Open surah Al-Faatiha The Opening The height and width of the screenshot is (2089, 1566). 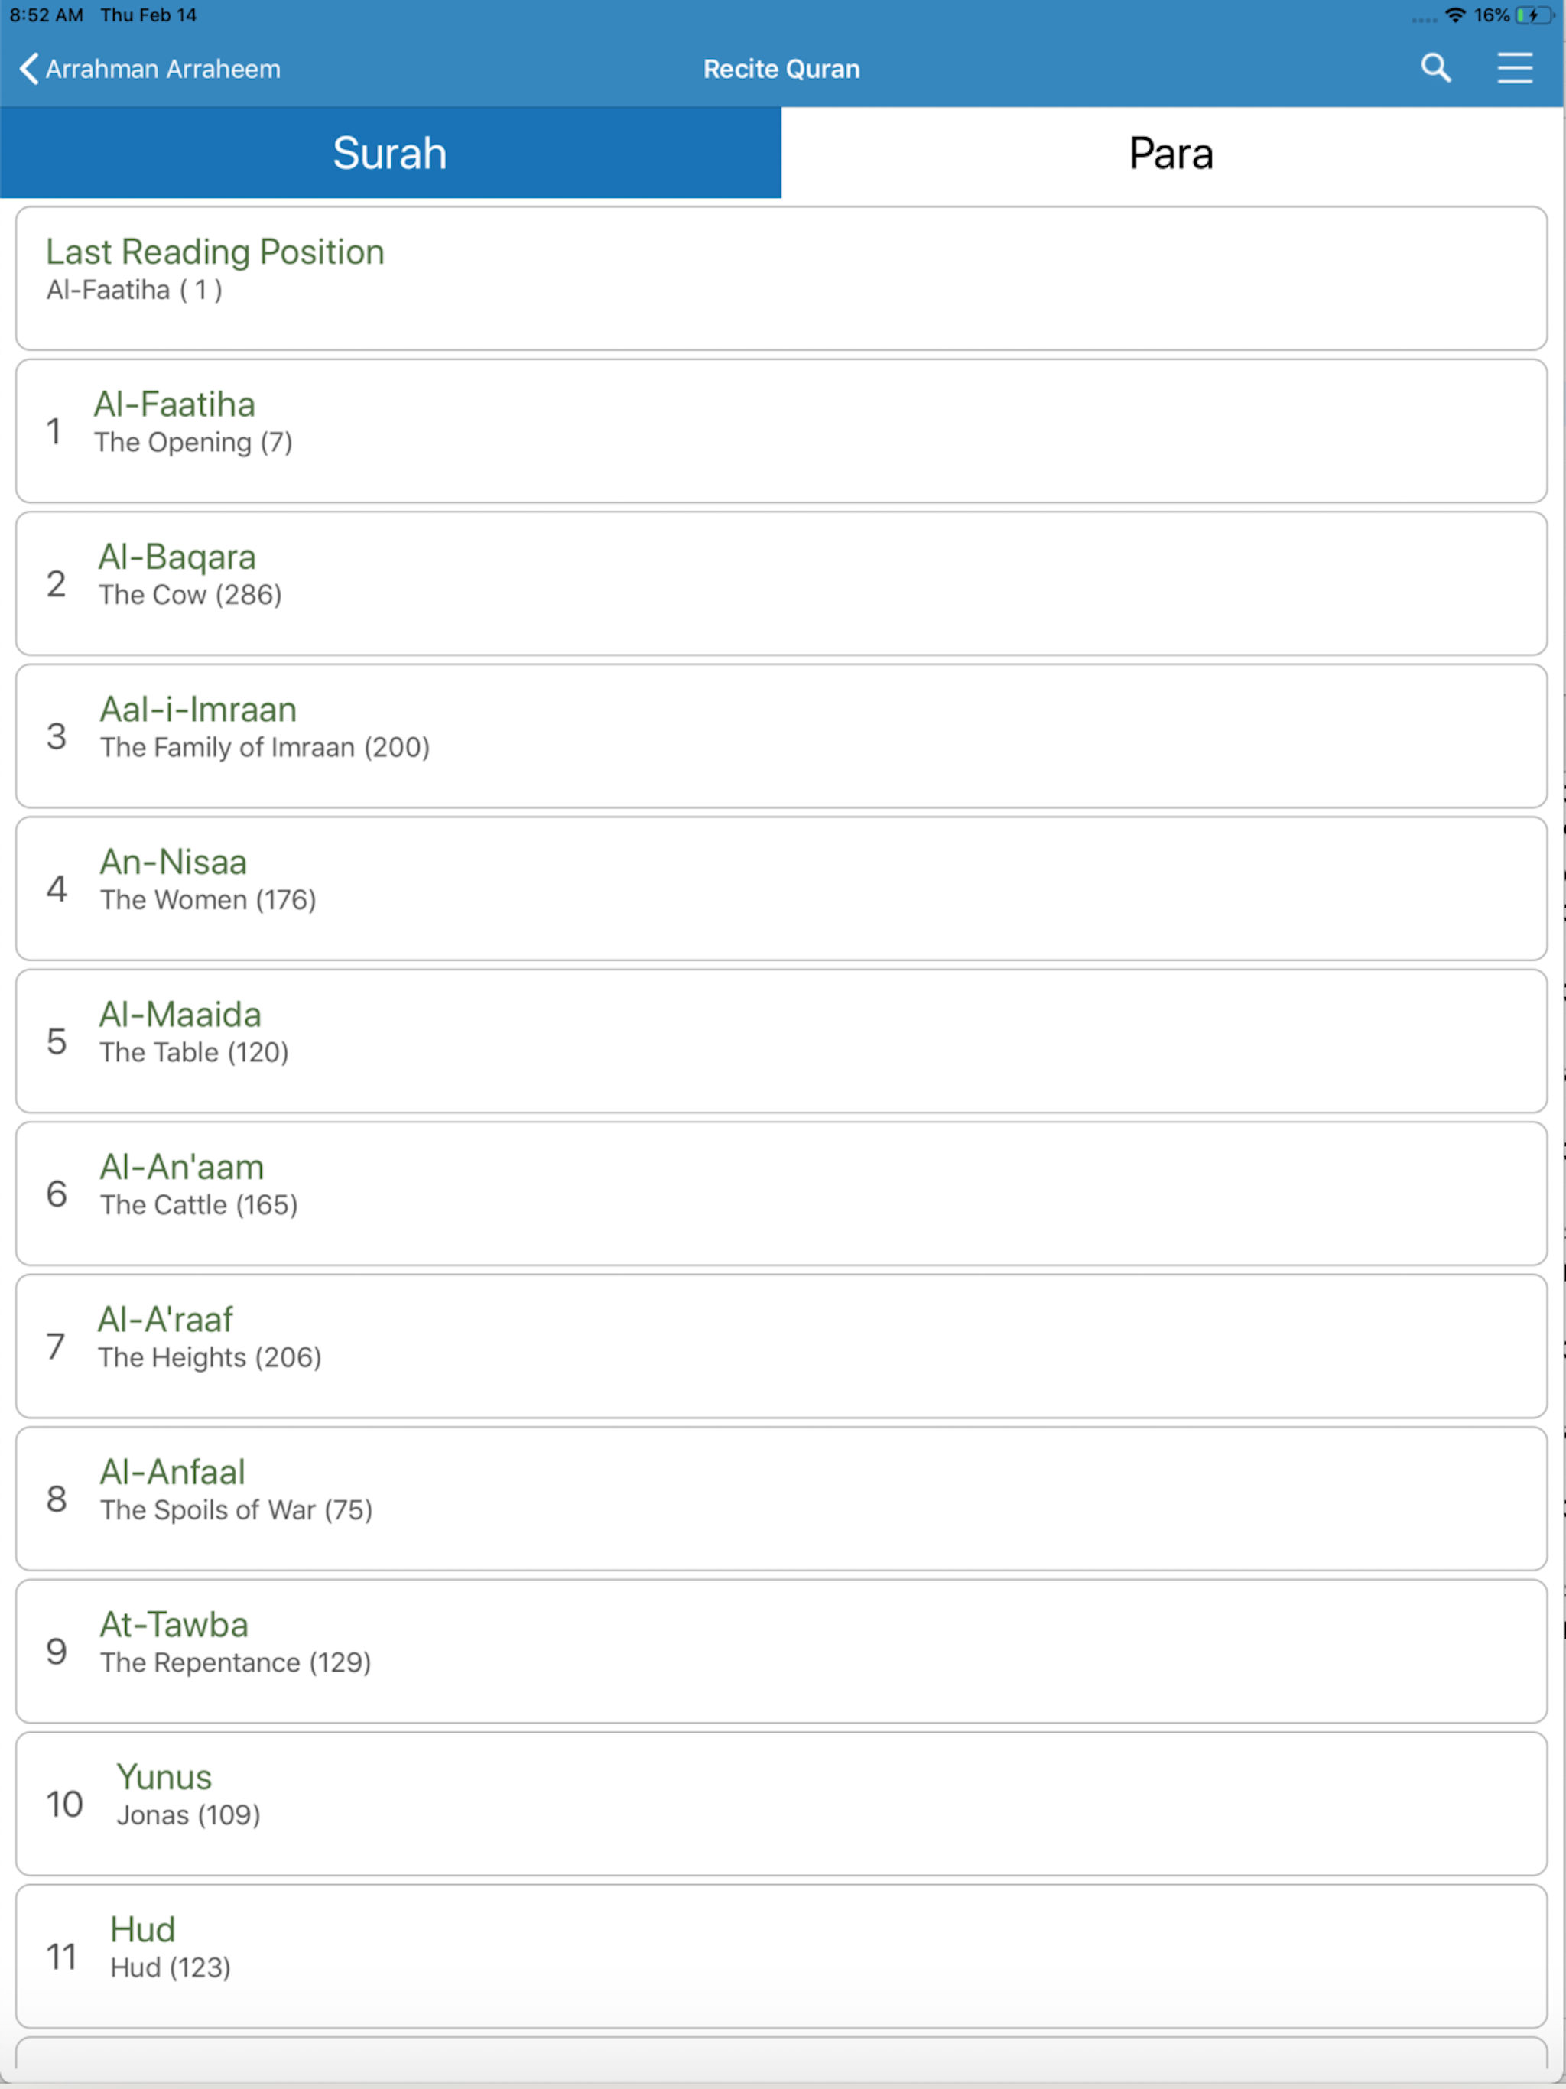(x=781, y=430)
